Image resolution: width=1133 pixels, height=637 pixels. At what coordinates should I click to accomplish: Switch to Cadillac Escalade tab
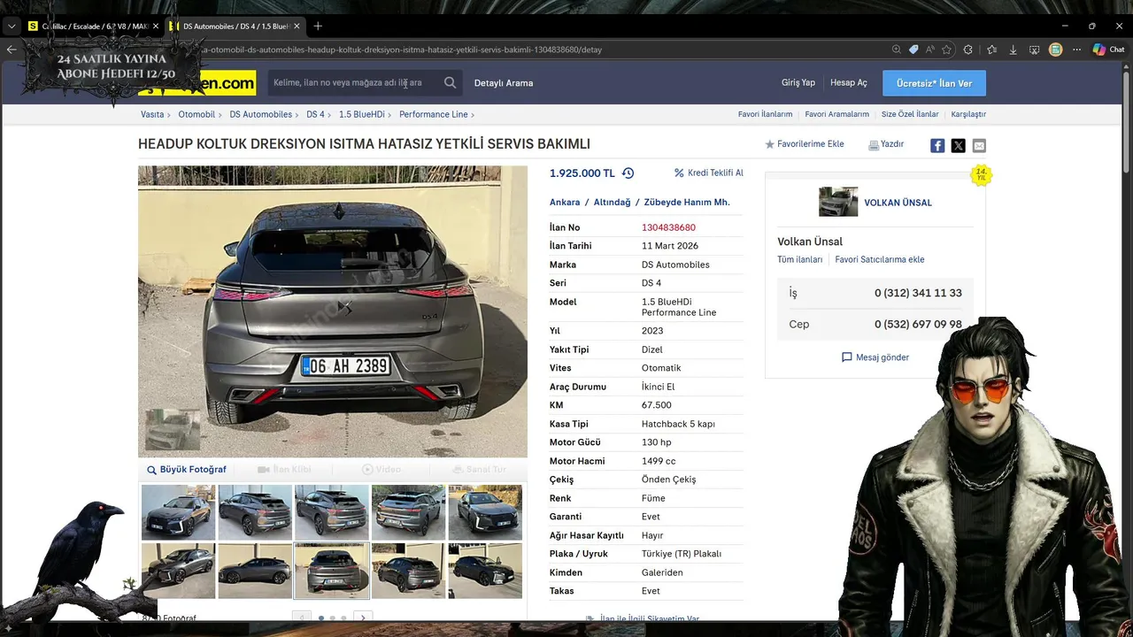tap(93, 27)
